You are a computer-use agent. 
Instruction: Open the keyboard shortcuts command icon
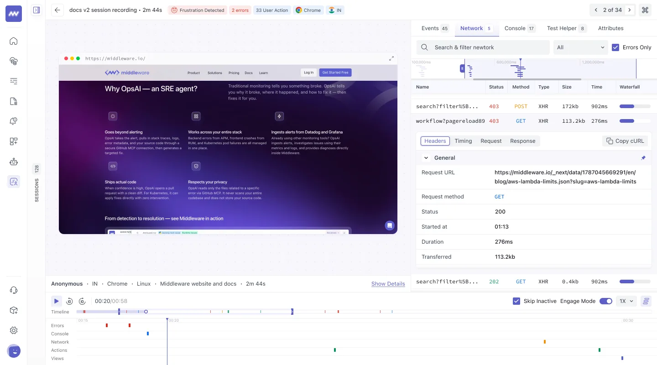pos(645,10)
